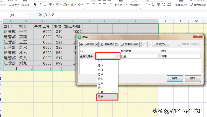The image size is (207, 117).
Task: Click the 删除条件(D) button
Action: [x=109, y=44]
